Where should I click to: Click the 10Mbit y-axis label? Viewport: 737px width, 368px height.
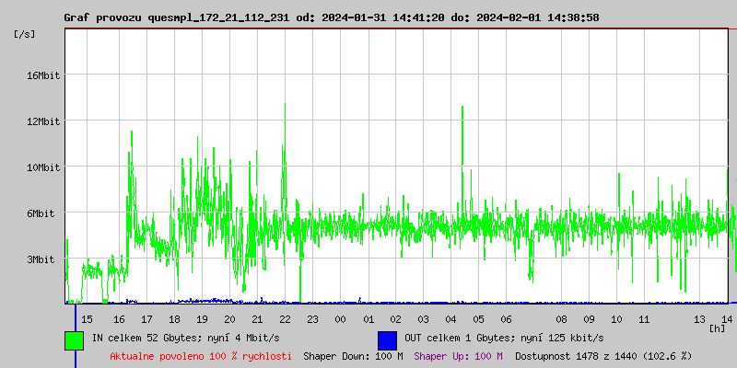pos(42,167)
